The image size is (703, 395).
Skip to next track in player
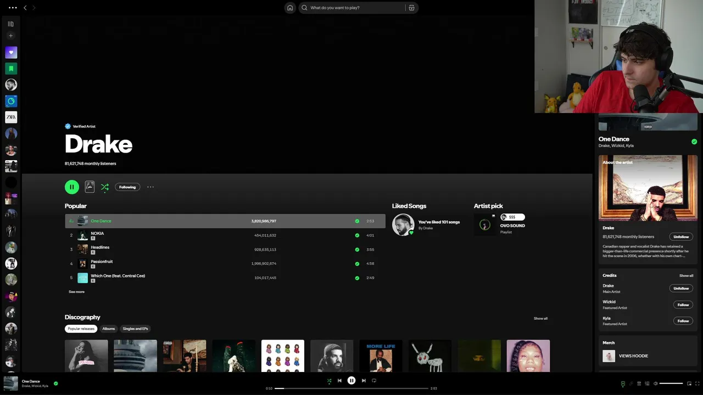tap(364, 380)
